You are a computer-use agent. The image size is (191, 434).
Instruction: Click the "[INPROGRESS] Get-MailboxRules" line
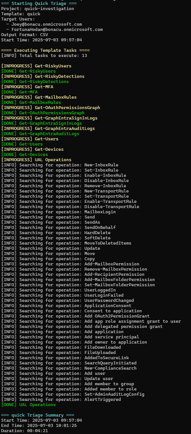tap(39, 98)
